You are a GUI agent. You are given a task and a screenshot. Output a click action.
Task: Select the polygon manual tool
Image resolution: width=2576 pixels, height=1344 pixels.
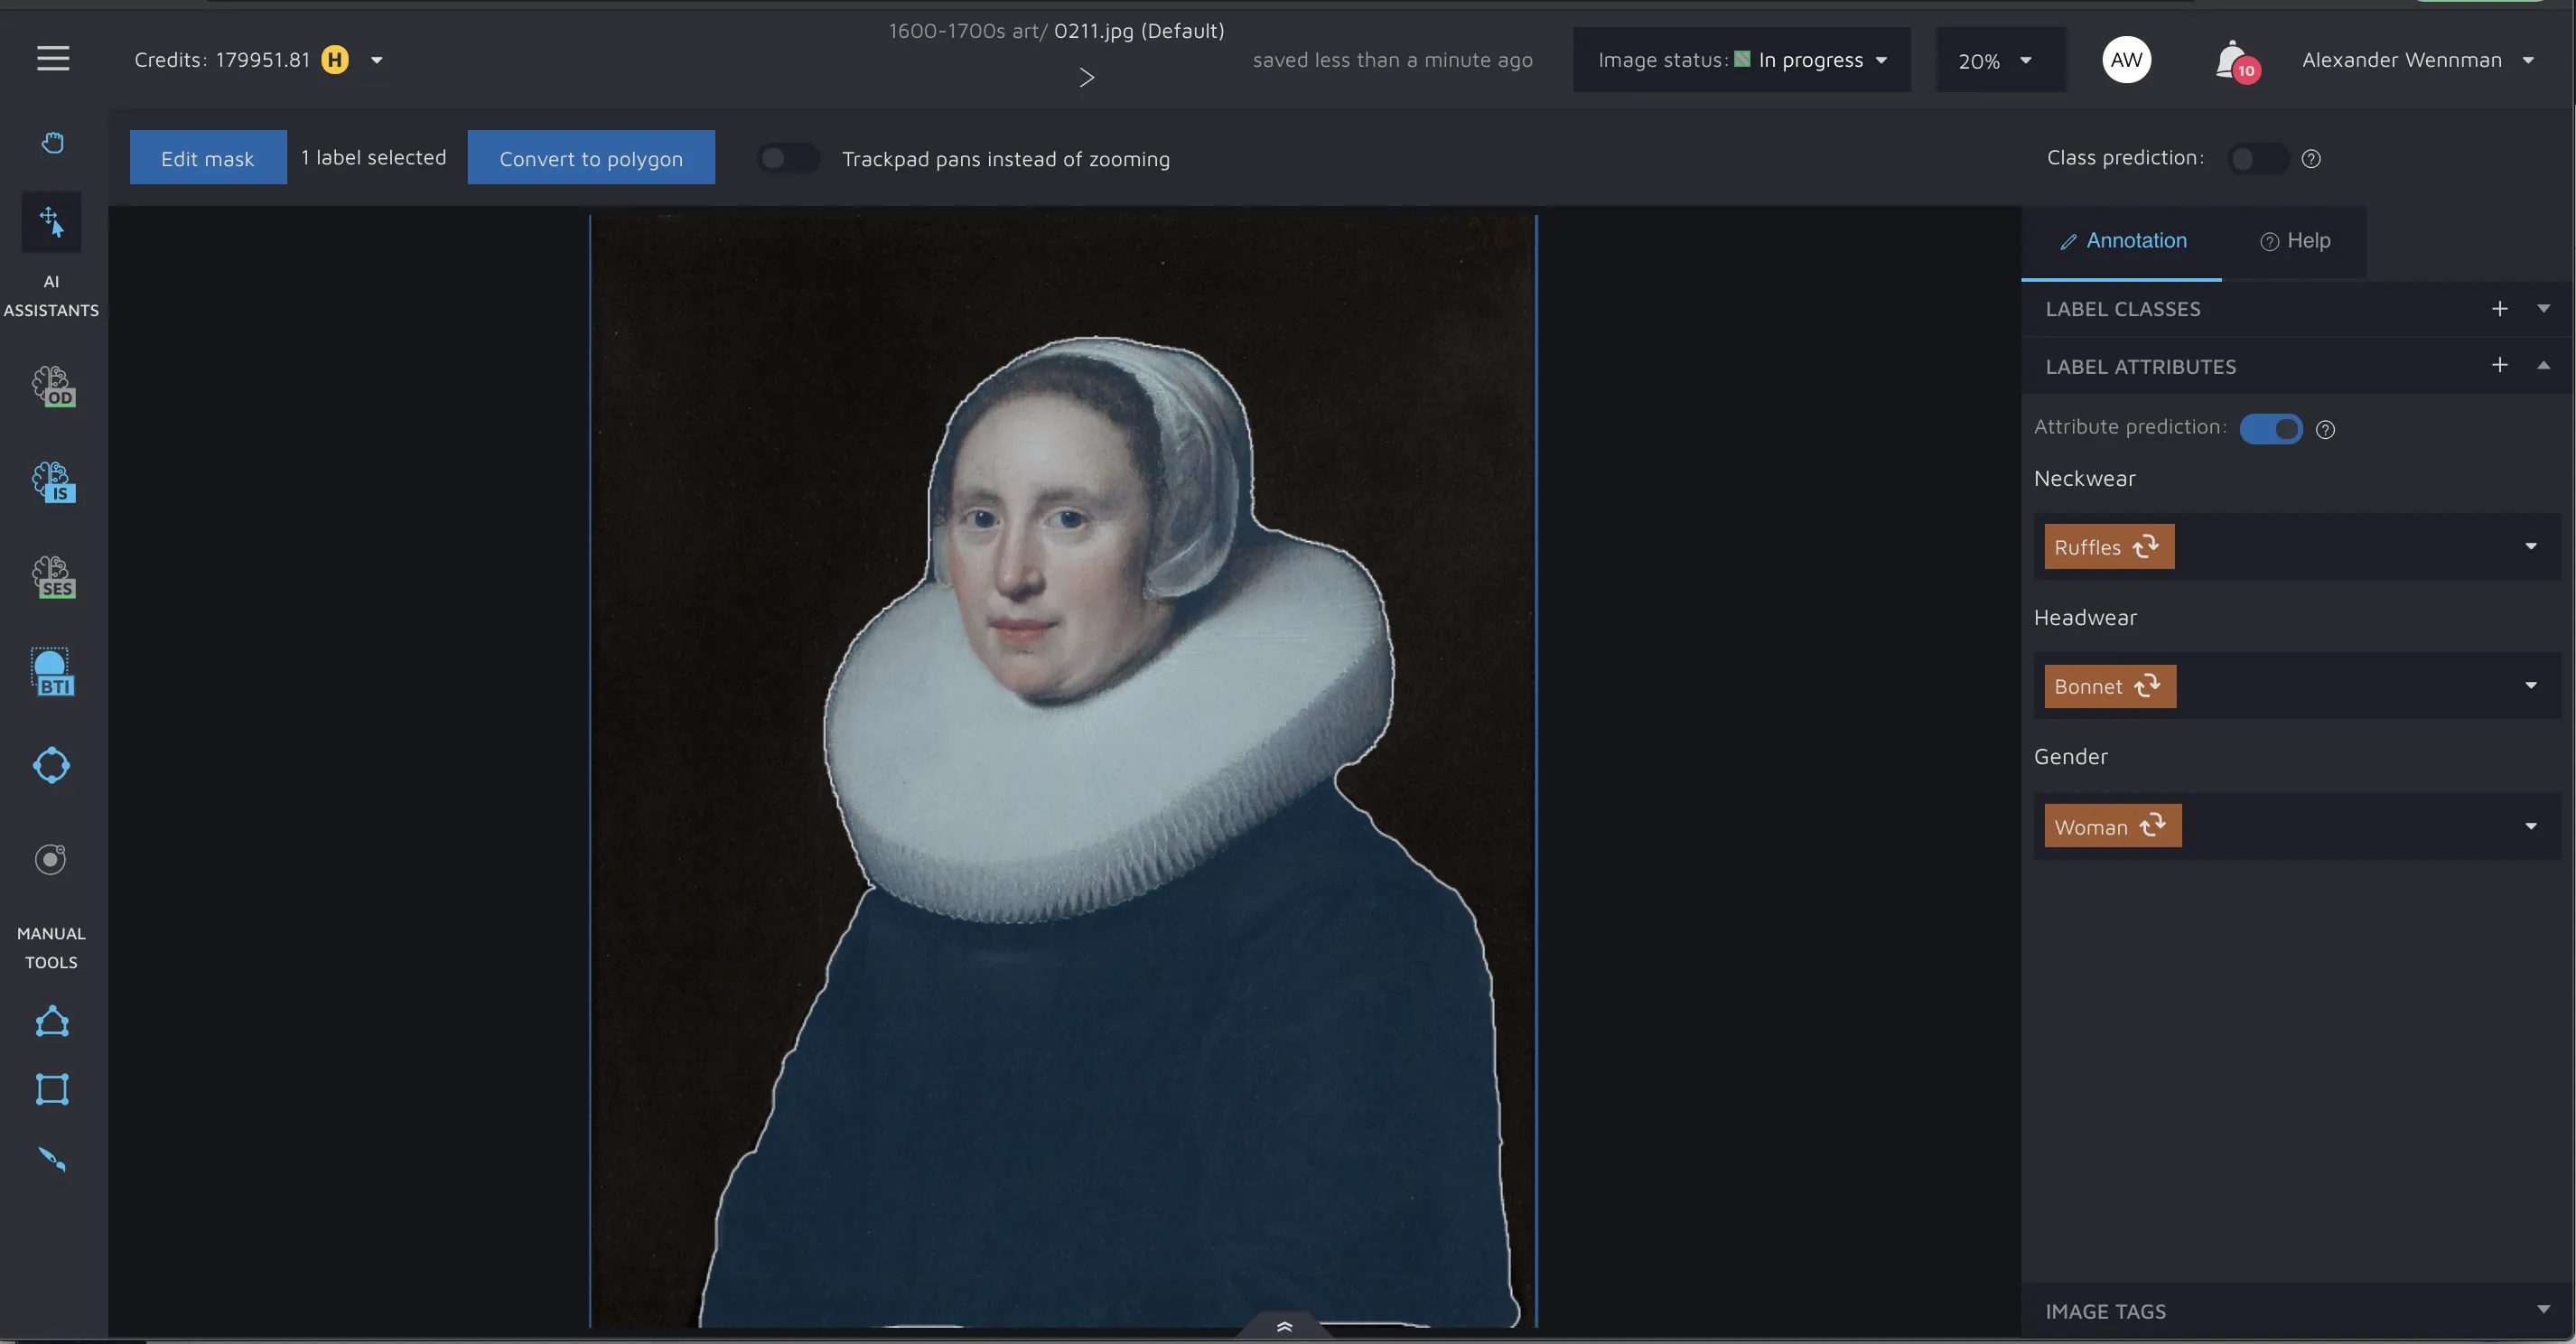tap(52, 1022)
